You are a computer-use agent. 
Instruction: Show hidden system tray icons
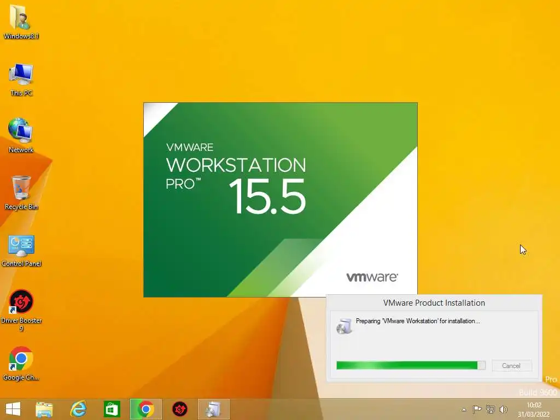(464, 410)
